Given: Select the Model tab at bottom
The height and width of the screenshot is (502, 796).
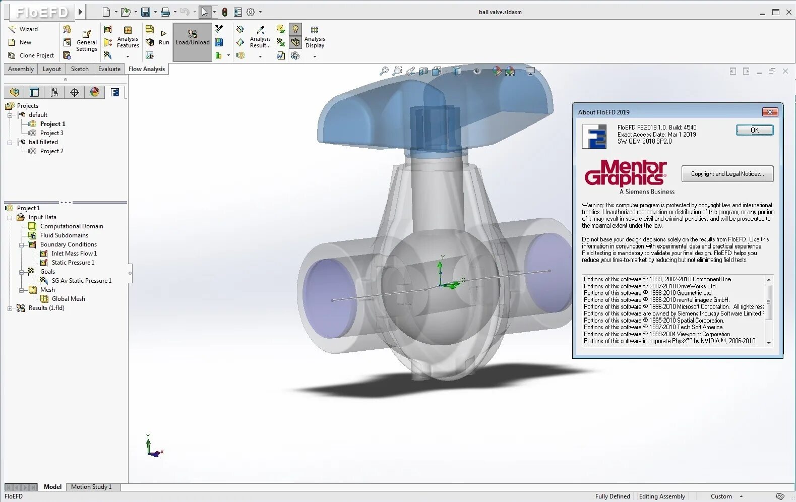Looking at the screenshot, I should click(x=52, y=487).
